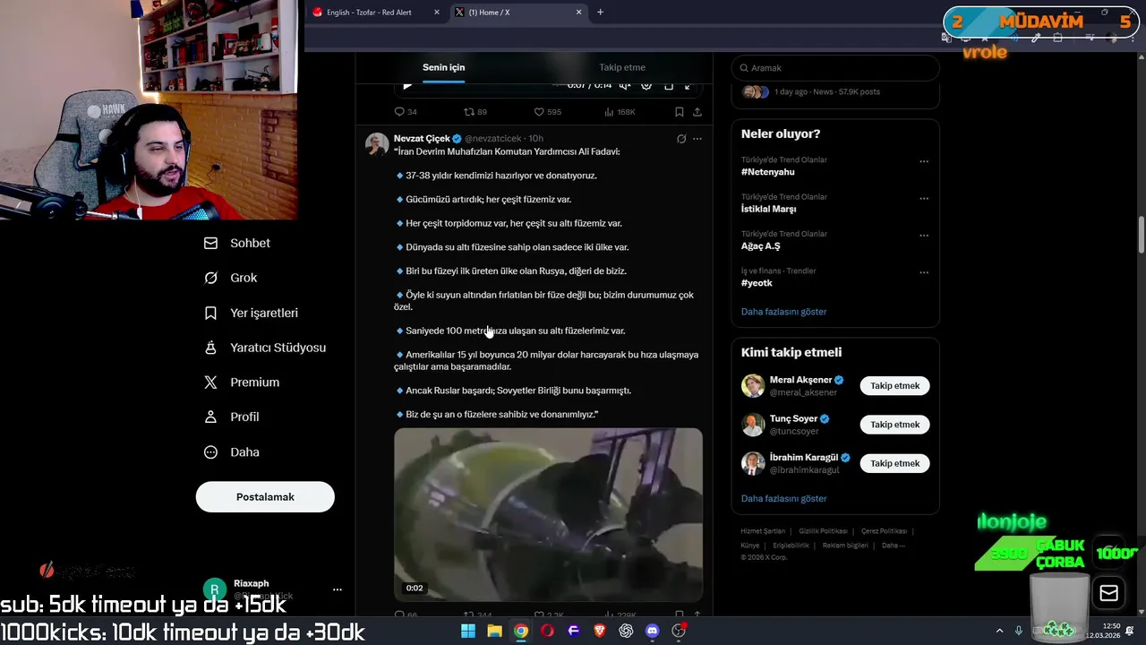Play the top video using play button

407,85
